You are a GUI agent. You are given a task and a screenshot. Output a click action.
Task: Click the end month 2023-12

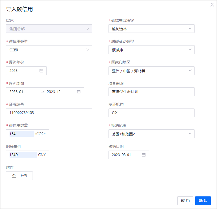tap(54, 92)
